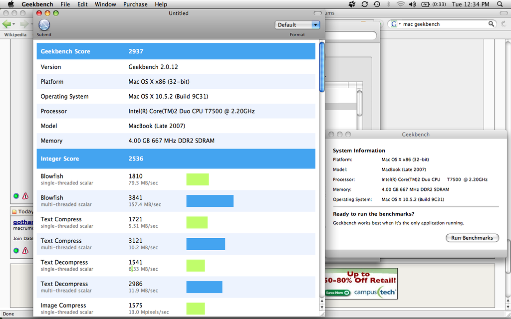This screenshot has height=319, width=511.
Task: Click the Time Machine menu bar icon
Action: [377, 4]
